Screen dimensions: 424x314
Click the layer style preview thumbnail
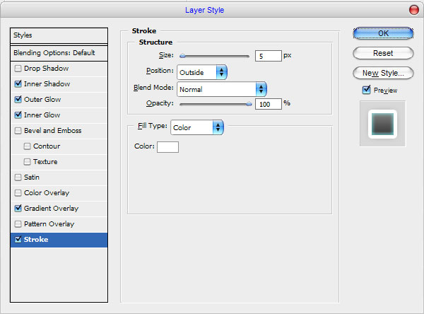382,124
